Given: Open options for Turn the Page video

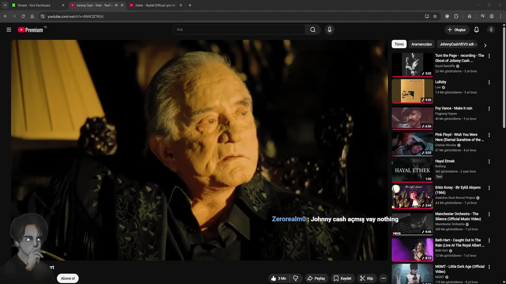Looking at the screenshot, I should coord(489,56).
